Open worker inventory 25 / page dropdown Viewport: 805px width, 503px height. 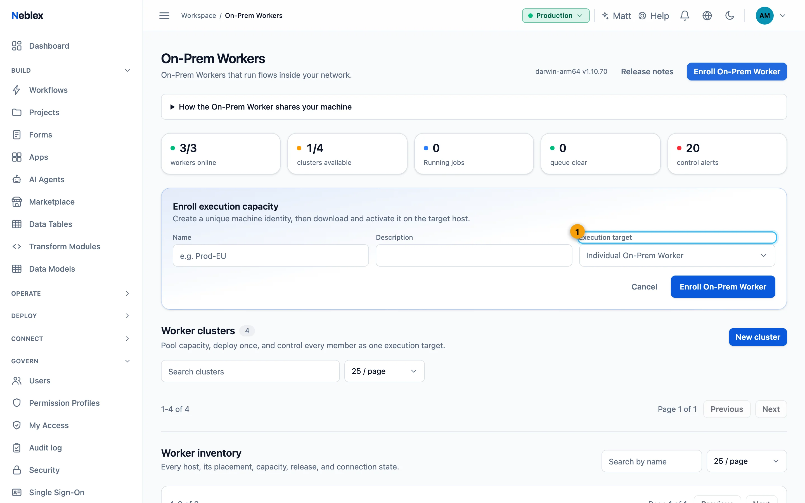747,461
